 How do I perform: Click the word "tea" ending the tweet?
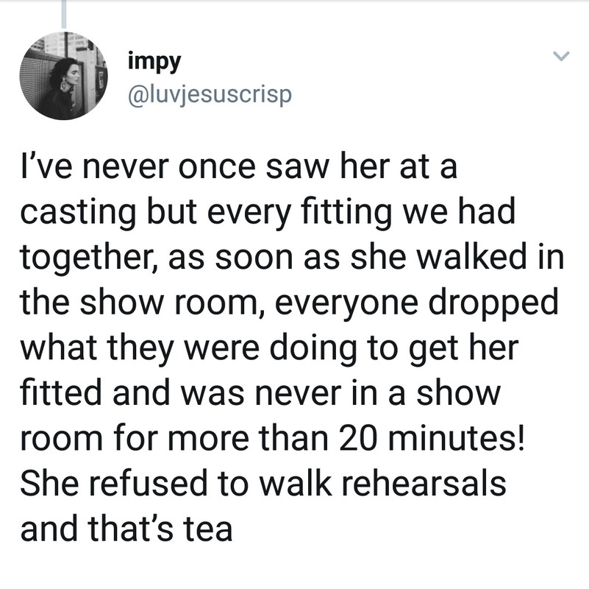coord(208,529)
